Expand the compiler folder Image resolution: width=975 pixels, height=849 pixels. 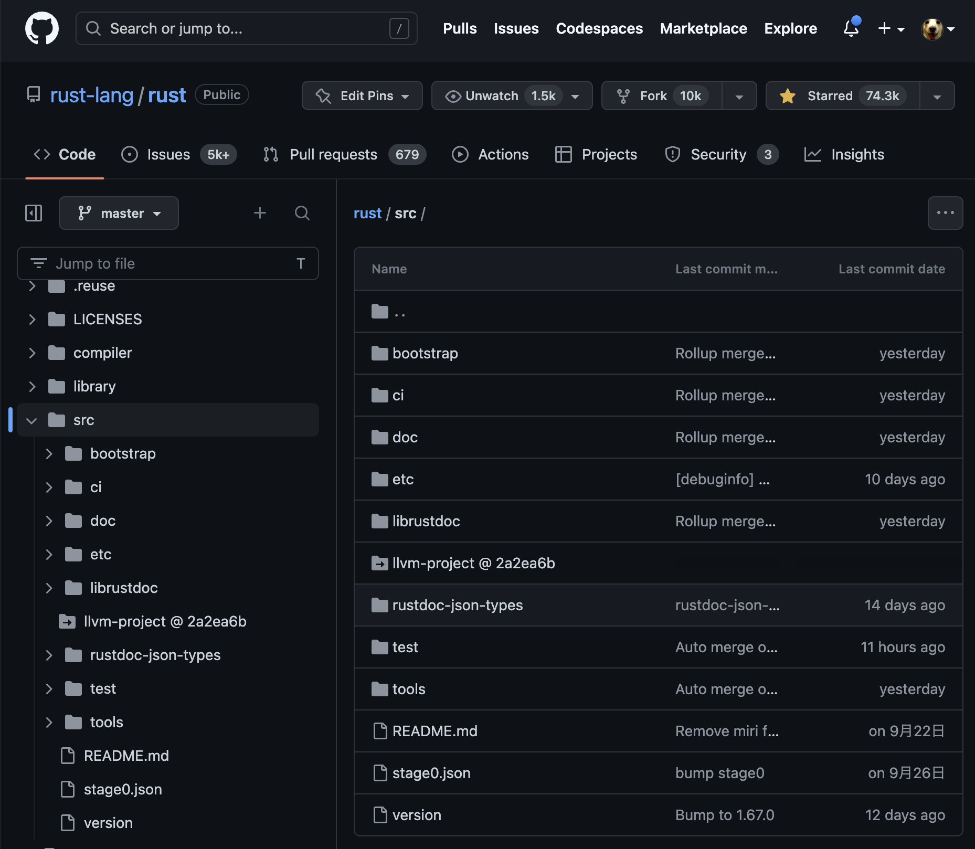click(32, 353)
